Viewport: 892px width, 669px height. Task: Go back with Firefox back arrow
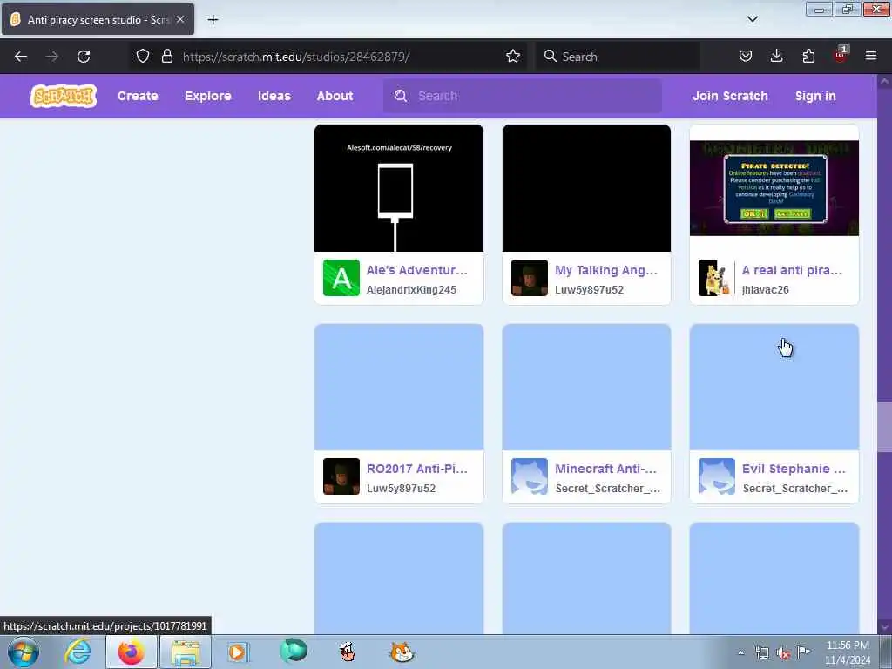21,57
